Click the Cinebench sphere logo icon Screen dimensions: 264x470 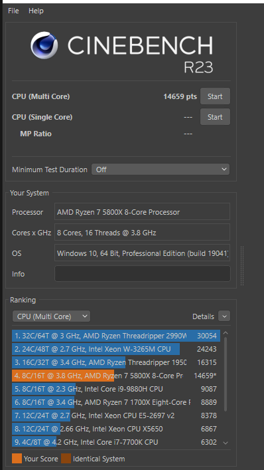click(x=44, y=45)
